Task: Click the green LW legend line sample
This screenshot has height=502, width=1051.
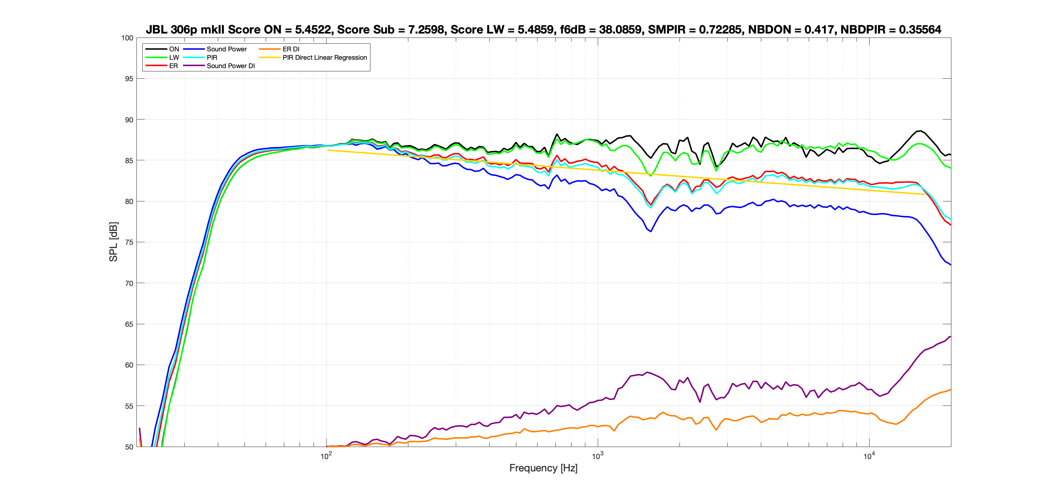Action: (x=156, y=58)
